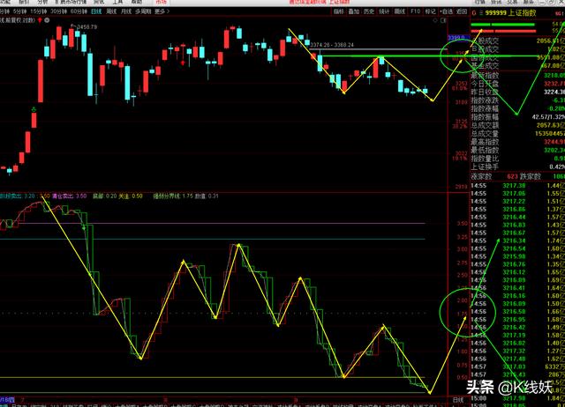Click the red buy-sell ratio bar

coord(503,32)
